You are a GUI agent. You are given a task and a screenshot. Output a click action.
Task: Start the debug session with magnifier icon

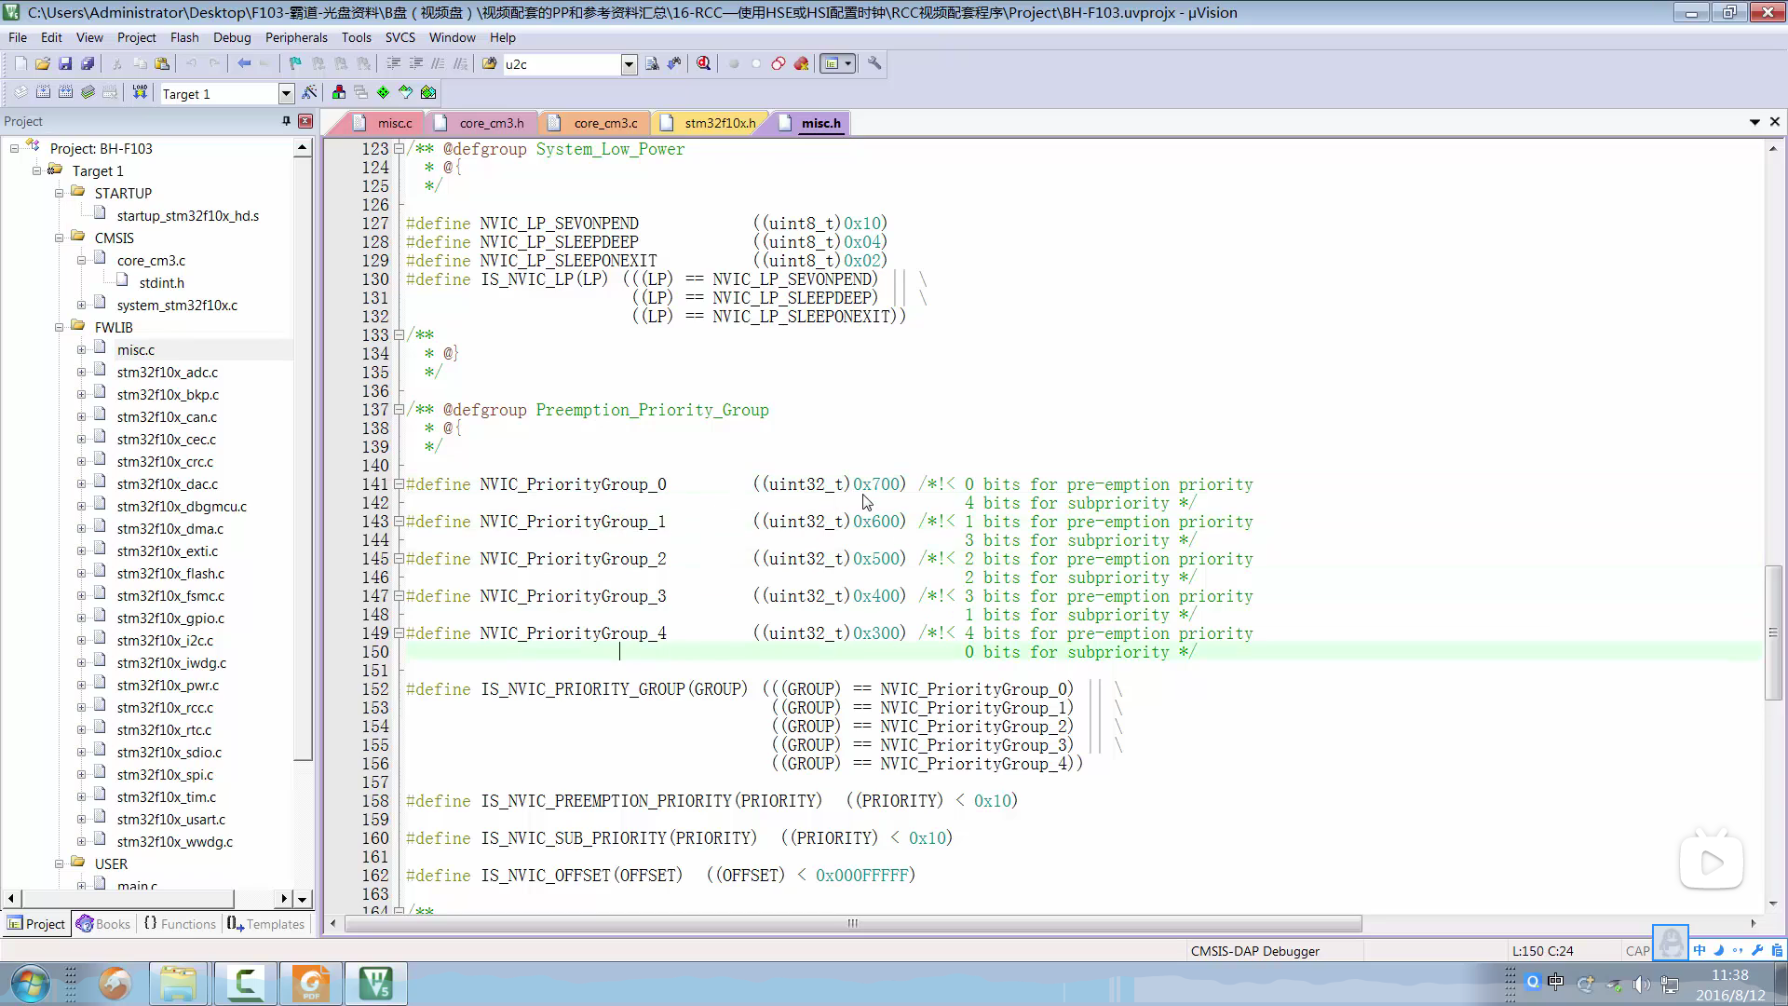click(x=704, y=63)
